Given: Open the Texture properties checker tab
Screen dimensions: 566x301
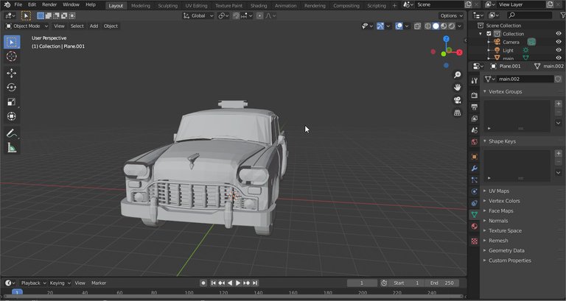Looking at the screenshot, I should [475, 241].
